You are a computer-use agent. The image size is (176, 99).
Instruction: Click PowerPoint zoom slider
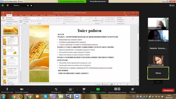pos(128,84)
